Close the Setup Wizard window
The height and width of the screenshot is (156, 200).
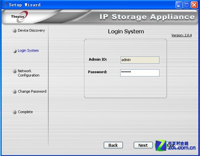(x=194, y=5)
